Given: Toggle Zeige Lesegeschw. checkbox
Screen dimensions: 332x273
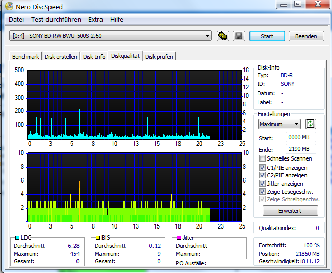Looking at the screenshot, I should (262, 192).
